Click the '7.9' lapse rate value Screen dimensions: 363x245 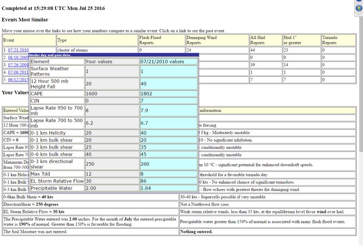click(x=168, y=110)
